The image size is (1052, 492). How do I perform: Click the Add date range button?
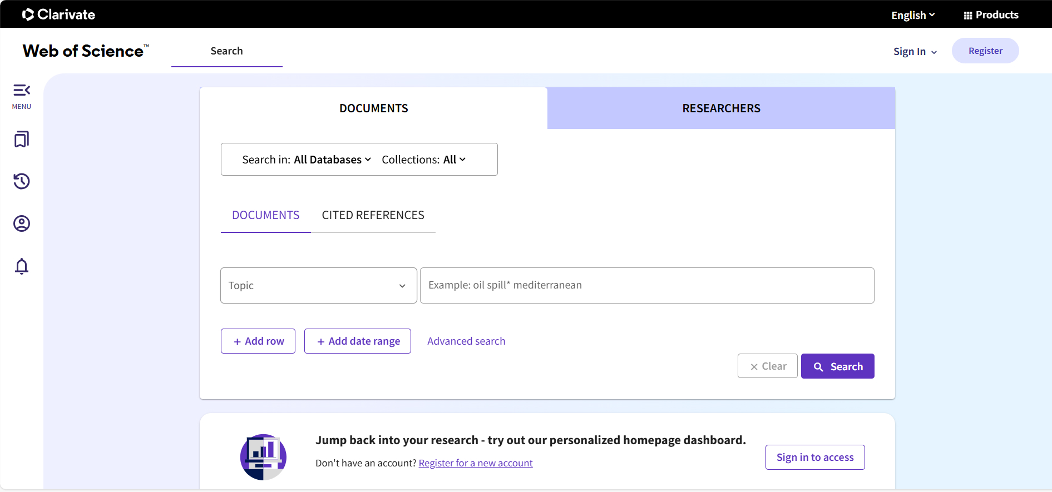(x=358, y=341)
